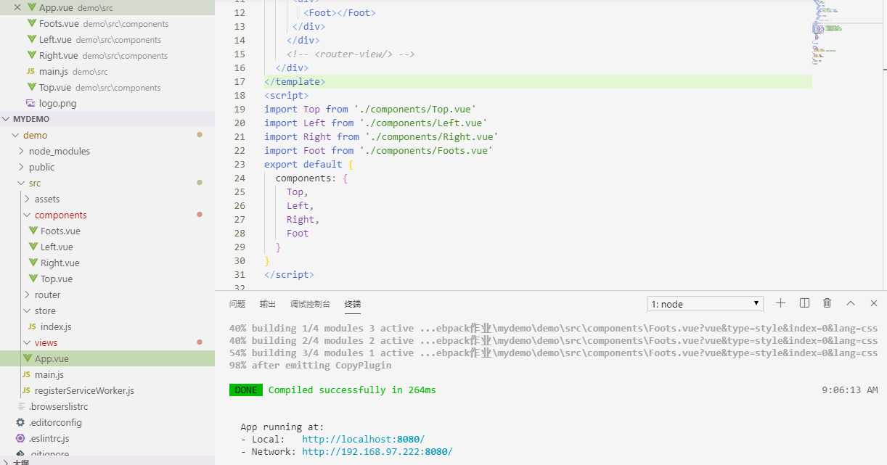Open Foots.vue under components folder
The height and width of the screenshot is (465, 887).
pyautogui.click(x=107, y=231)
